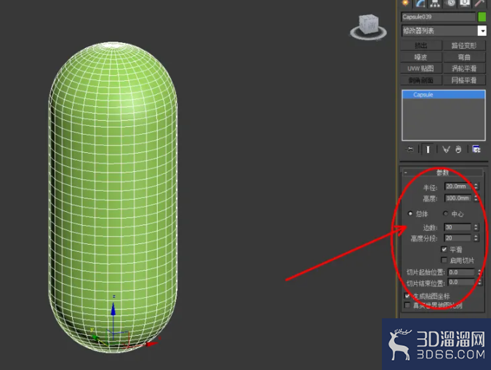Click the blue Z axis gizmo arrow
Screen dimensions: 491x370
click(x=113, y=309)
